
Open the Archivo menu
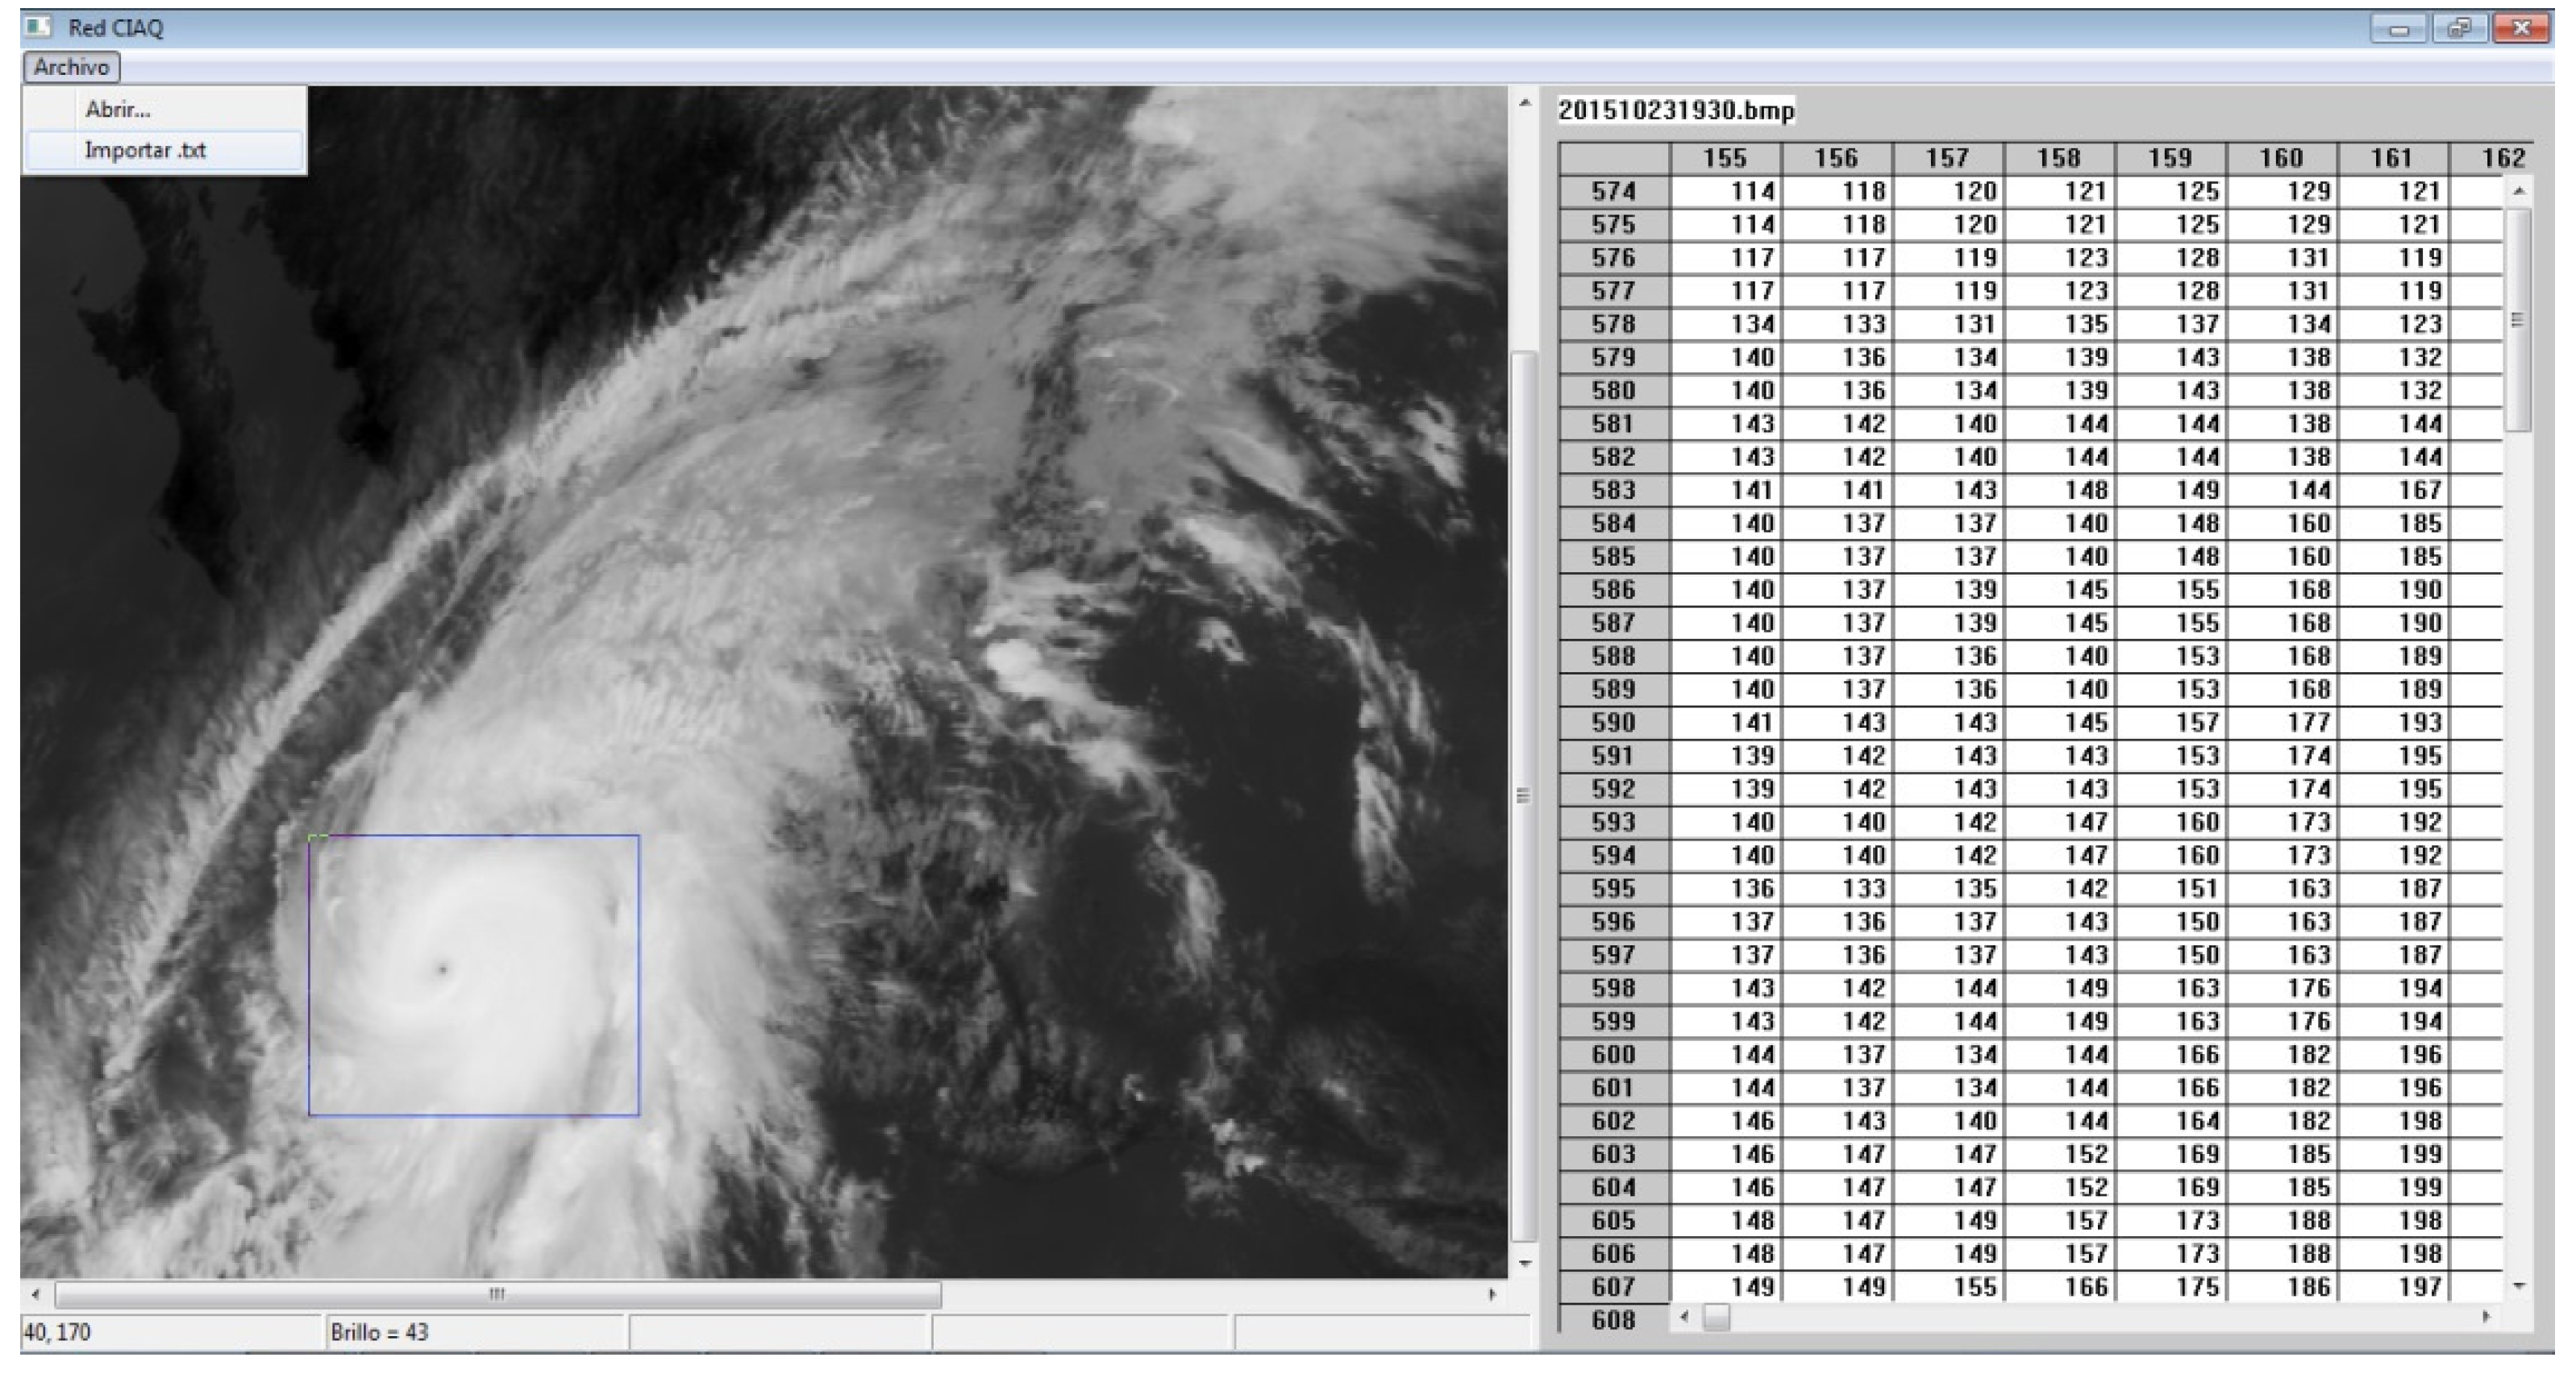[x=69, y=68]
